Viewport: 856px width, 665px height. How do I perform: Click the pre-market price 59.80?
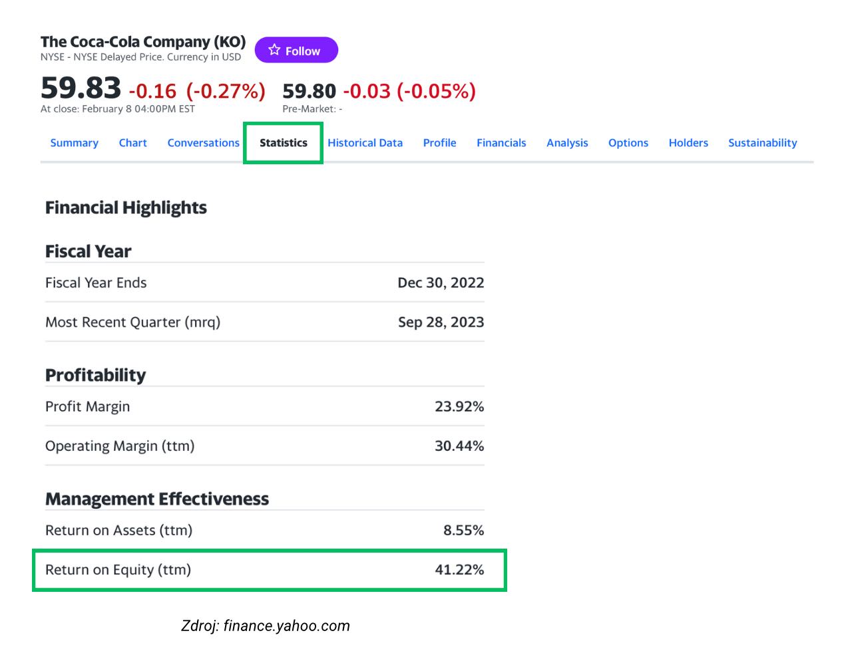pyautogui.click(x=310, y=91)
